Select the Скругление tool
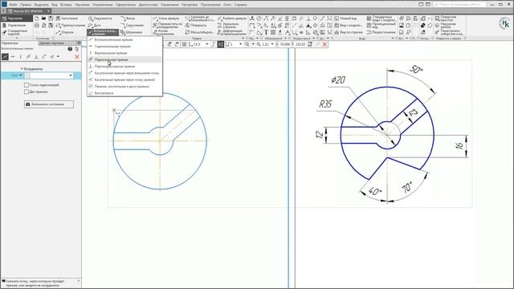This screenshot has height=289, width=514. [x=132, y=25]
